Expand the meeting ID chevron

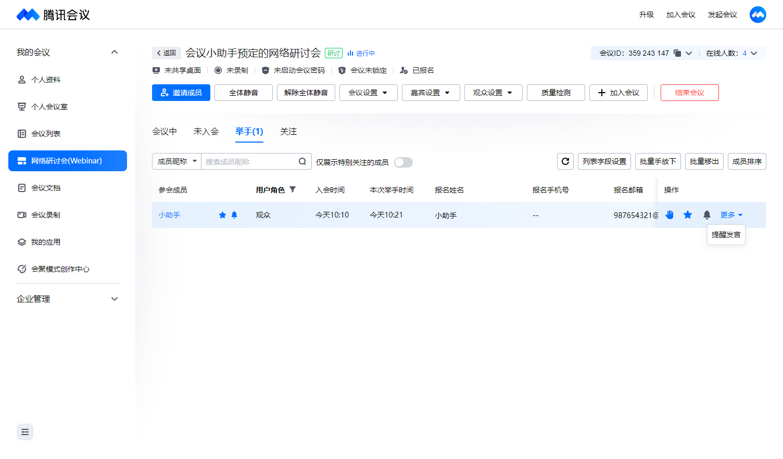pyautogui.click(x=689, y=53)
